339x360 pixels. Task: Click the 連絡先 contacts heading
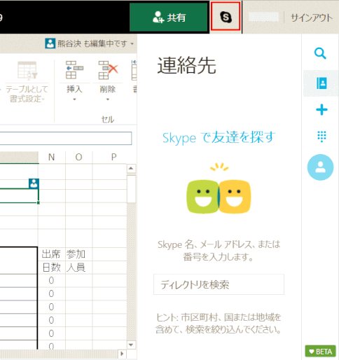click(x=186, y=66)
